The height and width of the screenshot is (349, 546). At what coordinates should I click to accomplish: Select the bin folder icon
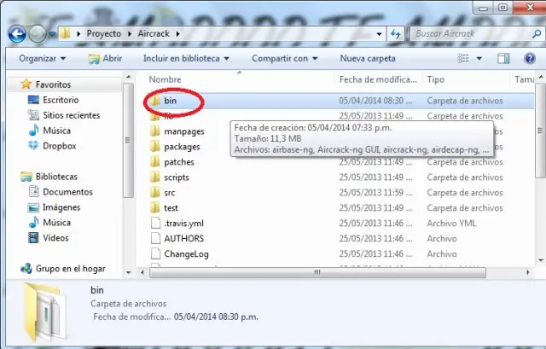coord(154,101)
